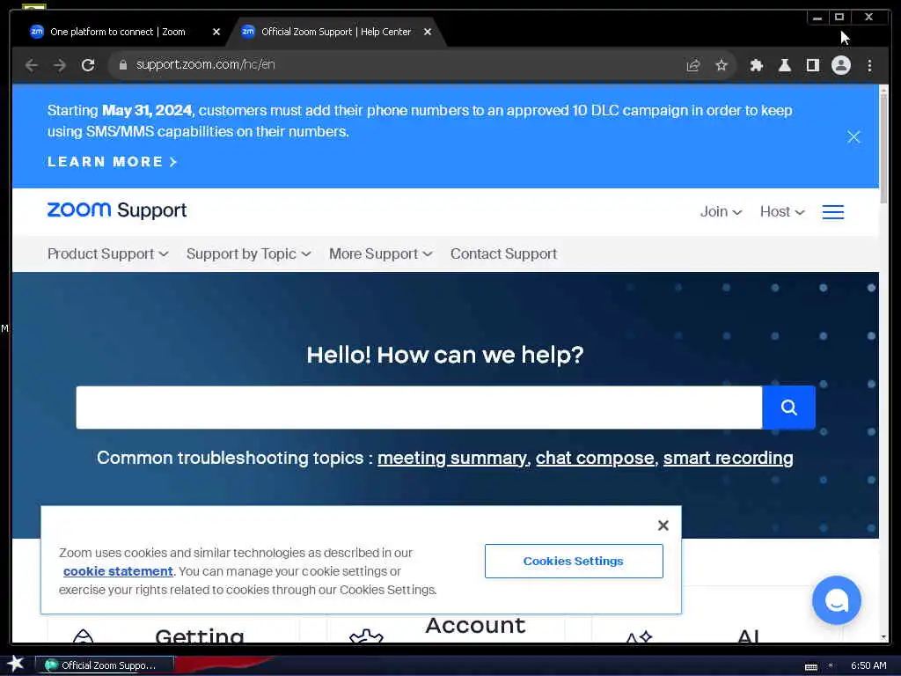Viewport: 901px width, 676px height.
Task: Open the chat compose topic link
Action: (595, 458)
